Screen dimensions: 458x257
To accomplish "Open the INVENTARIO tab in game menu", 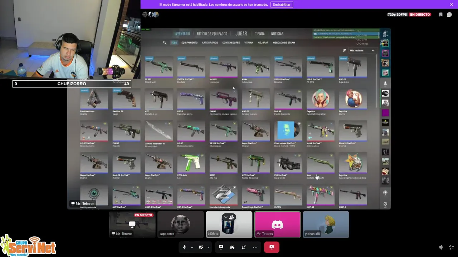I will [x=182, y=34].
